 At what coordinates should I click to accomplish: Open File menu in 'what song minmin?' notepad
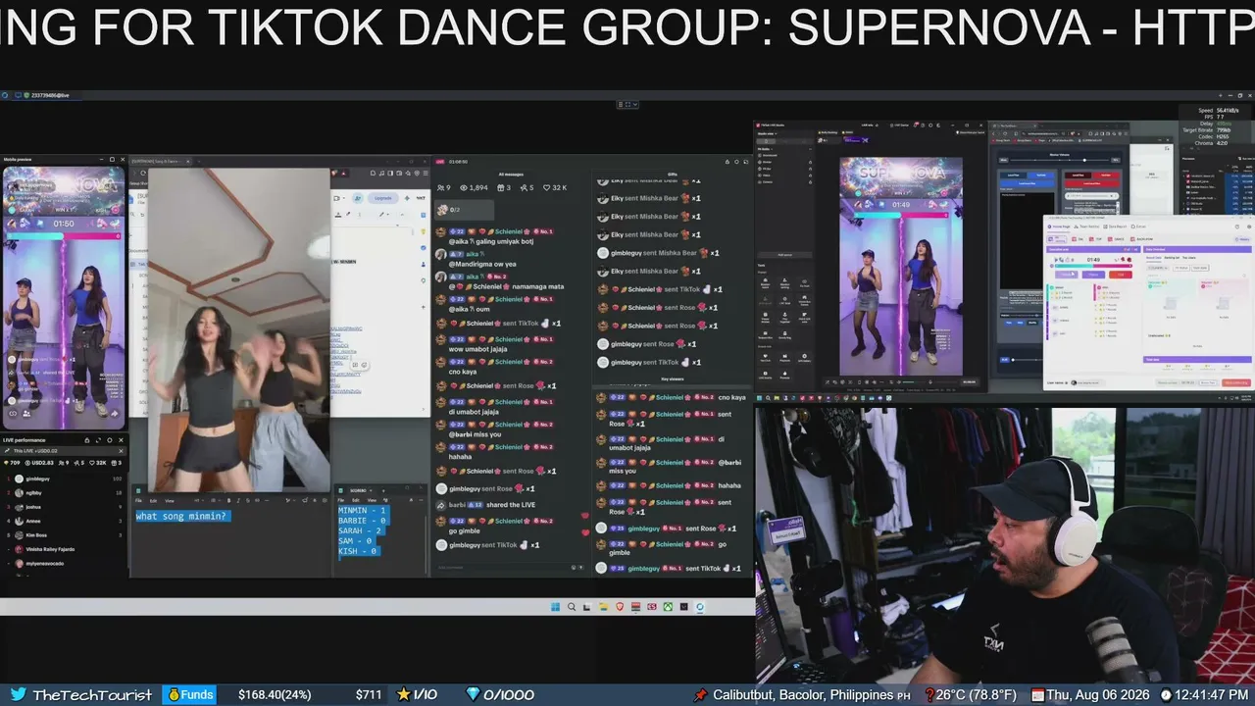pos(139,500)
